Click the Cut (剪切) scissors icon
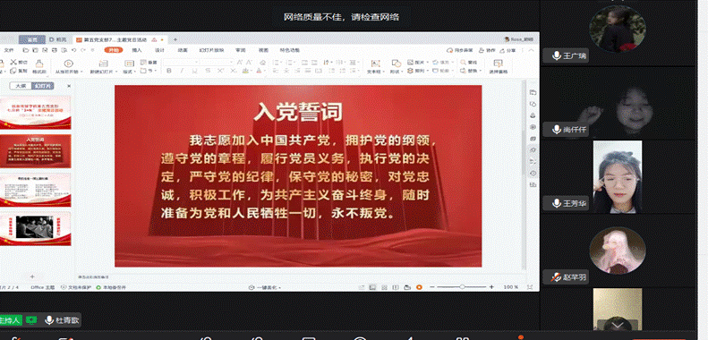Image resolution: width=708 pixels, height=340 pixels. (x=13, y=62)
